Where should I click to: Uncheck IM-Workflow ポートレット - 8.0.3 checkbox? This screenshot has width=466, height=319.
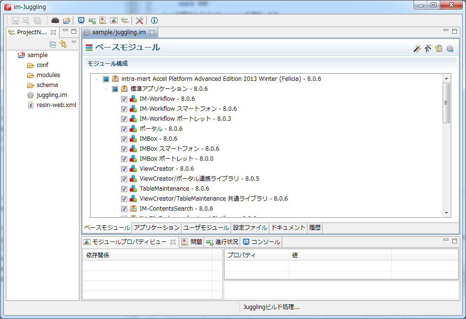(124, 119)
